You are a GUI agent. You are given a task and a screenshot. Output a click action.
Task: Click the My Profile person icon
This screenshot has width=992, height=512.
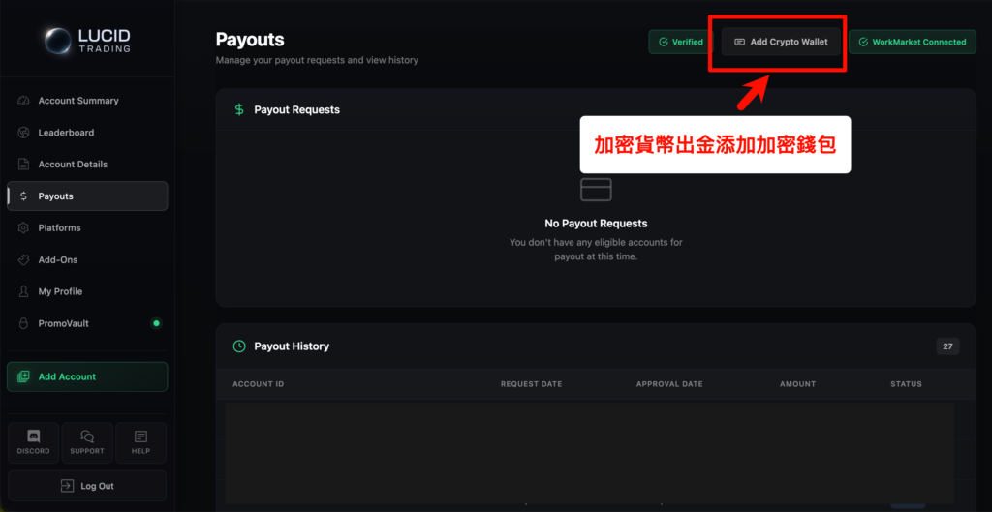(x=24, y=292)
